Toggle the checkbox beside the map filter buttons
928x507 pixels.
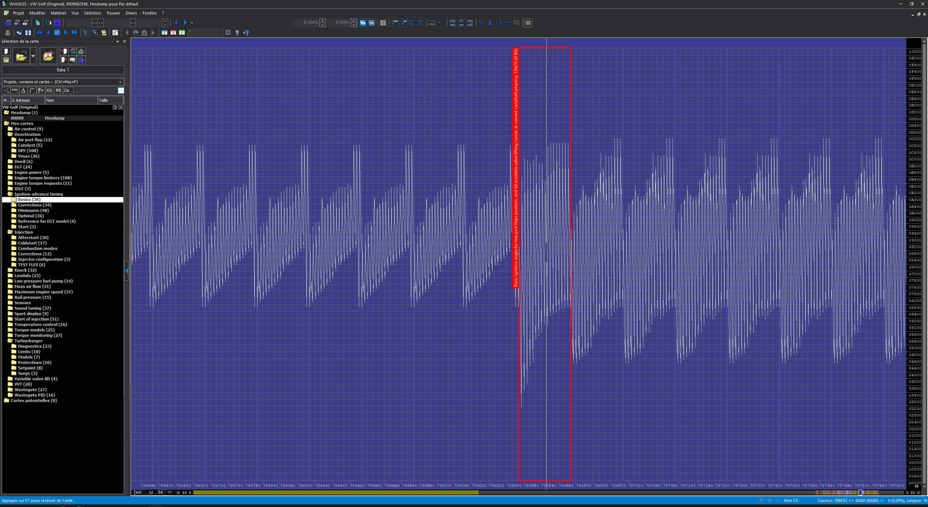tap(121, 91)
